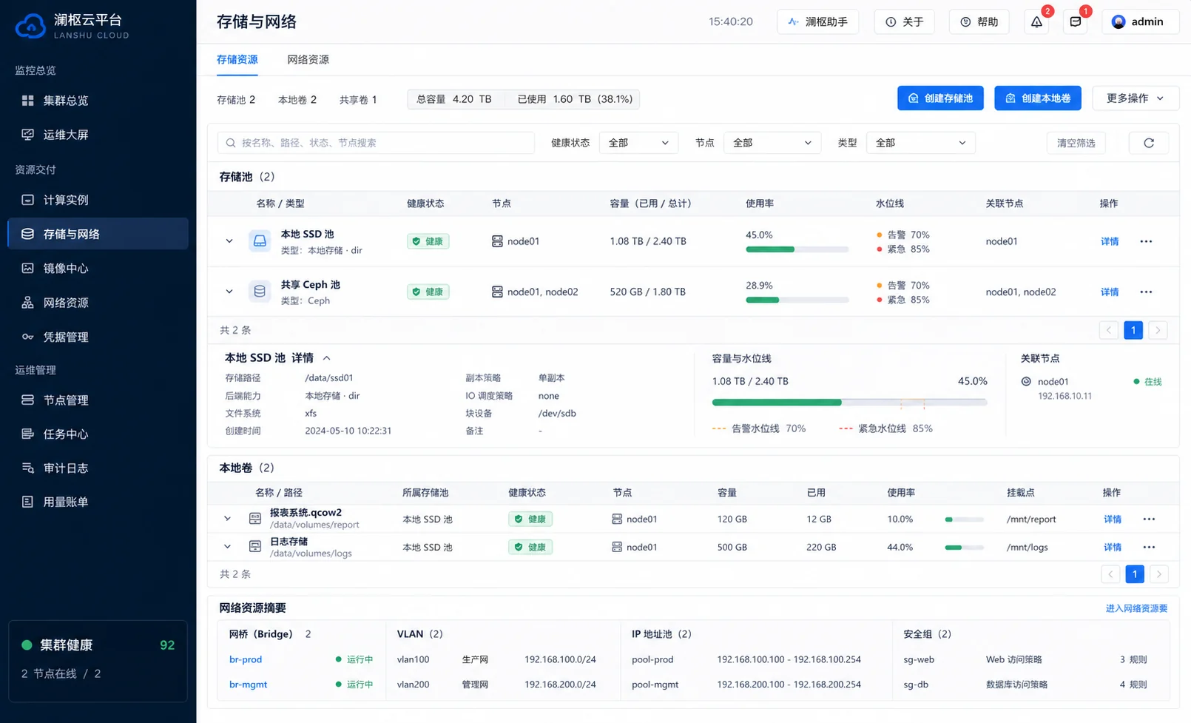This screenshot has width=1191, height=723.
Task: Click 本地 SSD 池 usage bar 45.0%
Action: 797,249
